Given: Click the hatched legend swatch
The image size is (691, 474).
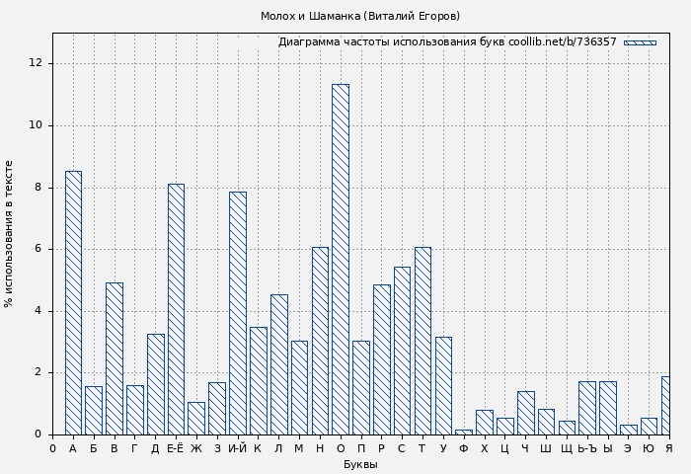Looking at the screenshot, I should click(x=640, y=42).
